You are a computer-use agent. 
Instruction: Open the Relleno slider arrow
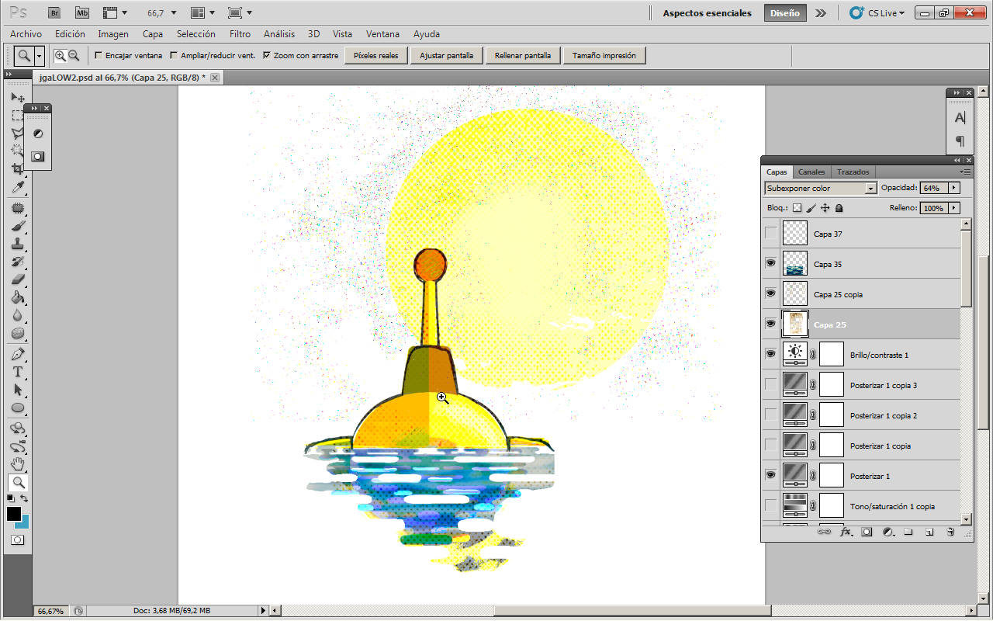tap(954, 208)
